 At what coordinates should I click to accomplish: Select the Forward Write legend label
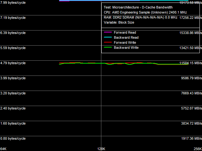(125, 42)
